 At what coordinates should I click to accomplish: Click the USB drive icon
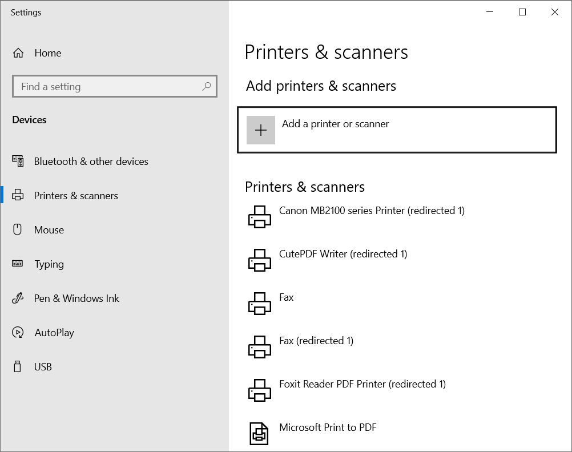18,366
